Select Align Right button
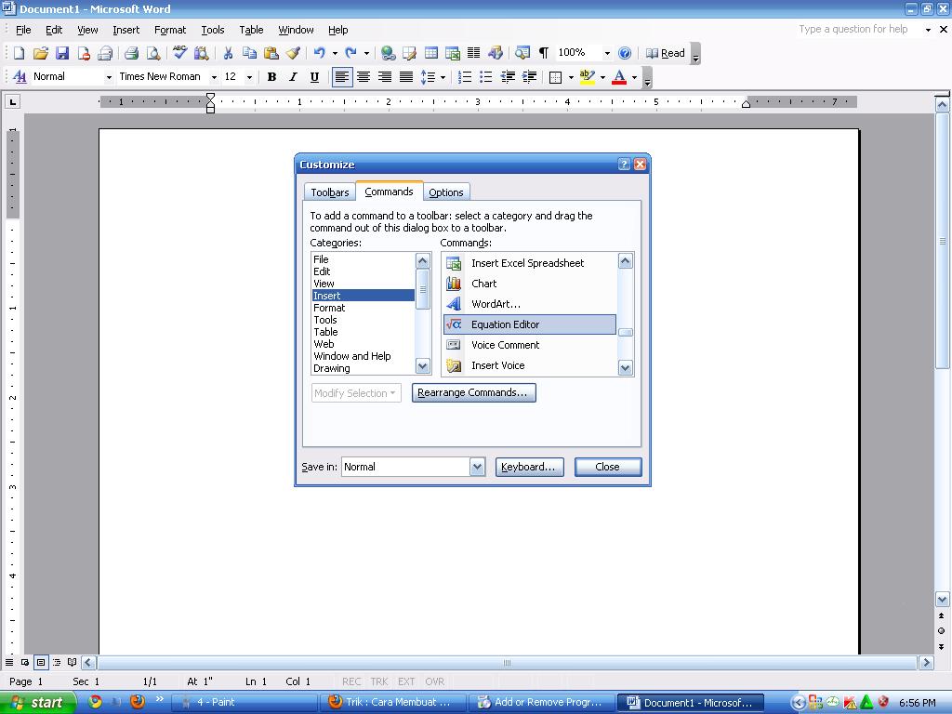 coord(385,77)
